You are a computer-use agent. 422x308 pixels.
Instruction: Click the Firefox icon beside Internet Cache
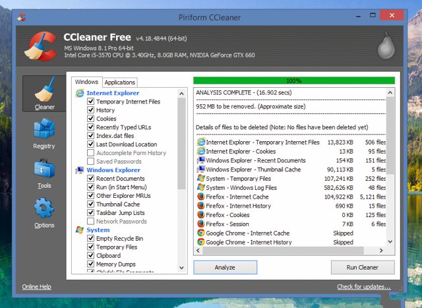[201, 197]
